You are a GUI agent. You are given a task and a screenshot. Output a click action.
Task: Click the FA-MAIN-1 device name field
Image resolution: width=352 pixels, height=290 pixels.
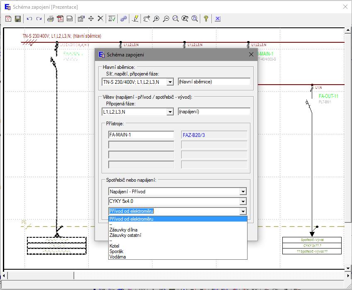[141, 135]
